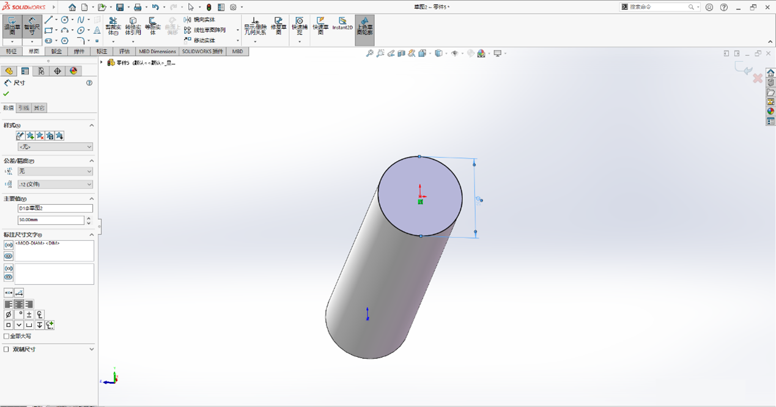The width and height of the screenshot is (776, 407).
Task: Click the 快速捕捉 (Quick Snaps) icon
Action: point(299,26)
